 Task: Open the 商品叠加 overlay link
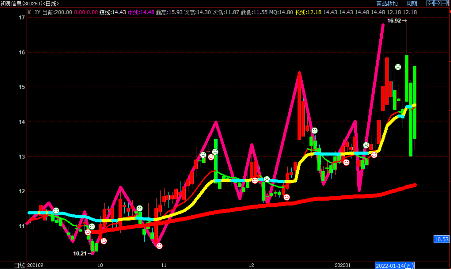click(x=387, y=4)
